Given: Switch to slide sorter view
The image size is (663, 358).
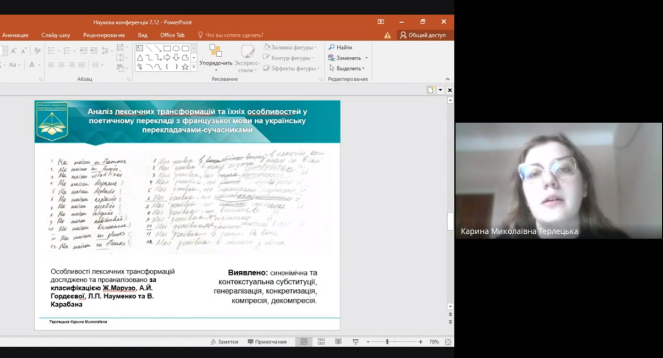Looking at the screenshot, I should coord(321,341).
